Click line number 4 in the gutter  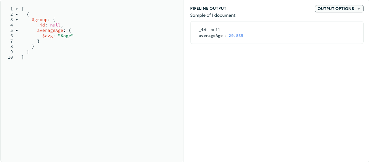[x=11, y=25]
